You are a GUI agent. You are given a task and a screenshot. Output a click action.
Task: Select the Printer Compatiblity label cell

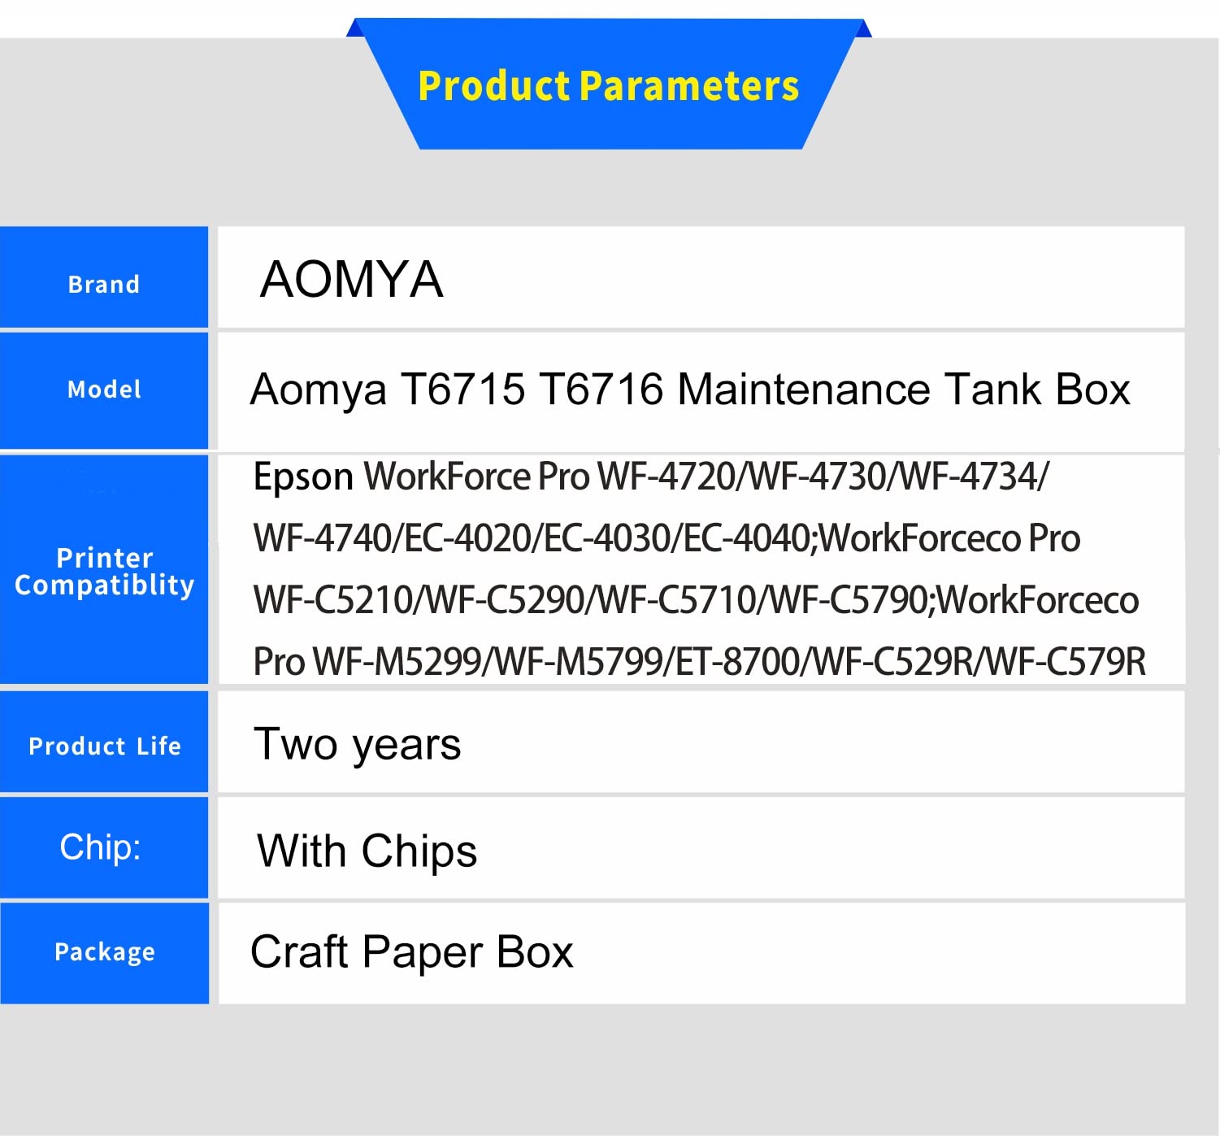tap(104, 571)
